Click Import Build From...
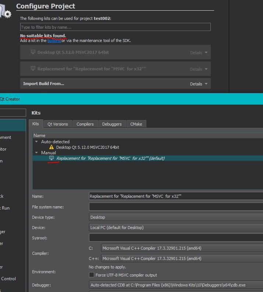Screen dimensions: 263x292 43,84
